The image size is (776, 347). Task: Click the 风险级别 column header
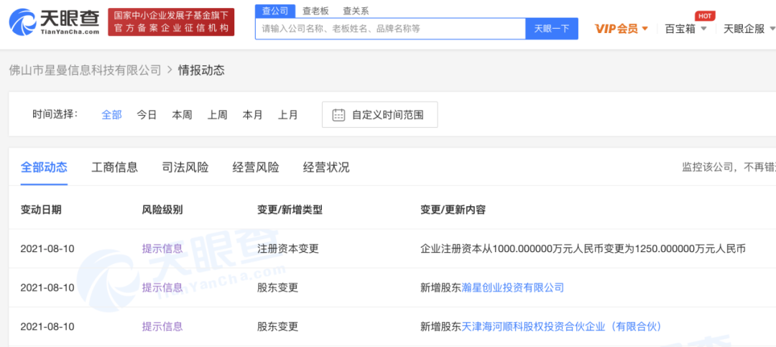click(x=162, y=210)
